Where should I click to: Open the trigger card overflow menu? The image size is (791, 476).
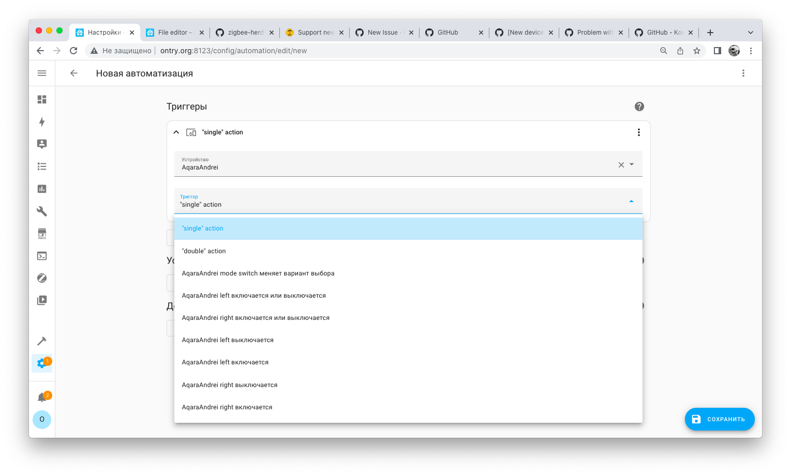pyautogui.click(x=638, y=132)
